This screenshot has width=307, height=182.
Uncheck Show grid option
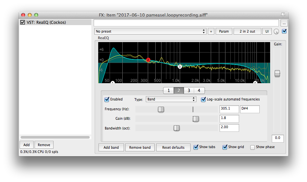225,147
